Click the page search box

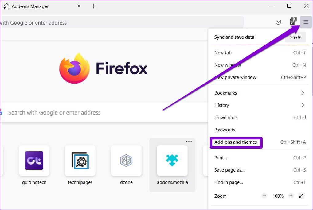click(x=104, y=112)
